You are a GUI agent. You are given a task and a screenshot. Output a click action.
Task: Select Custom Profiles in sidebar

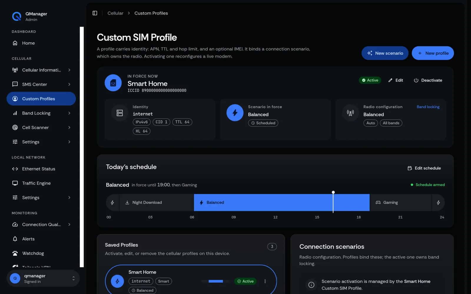click(x=41, y=99)
